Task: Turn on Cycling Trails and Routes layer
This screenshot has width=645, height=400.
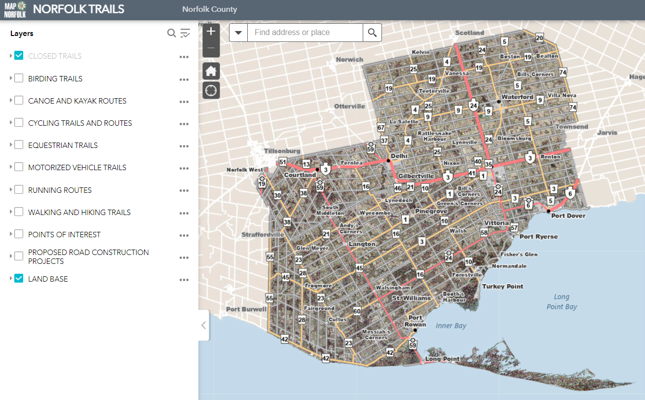Action: tap(19, 123)
